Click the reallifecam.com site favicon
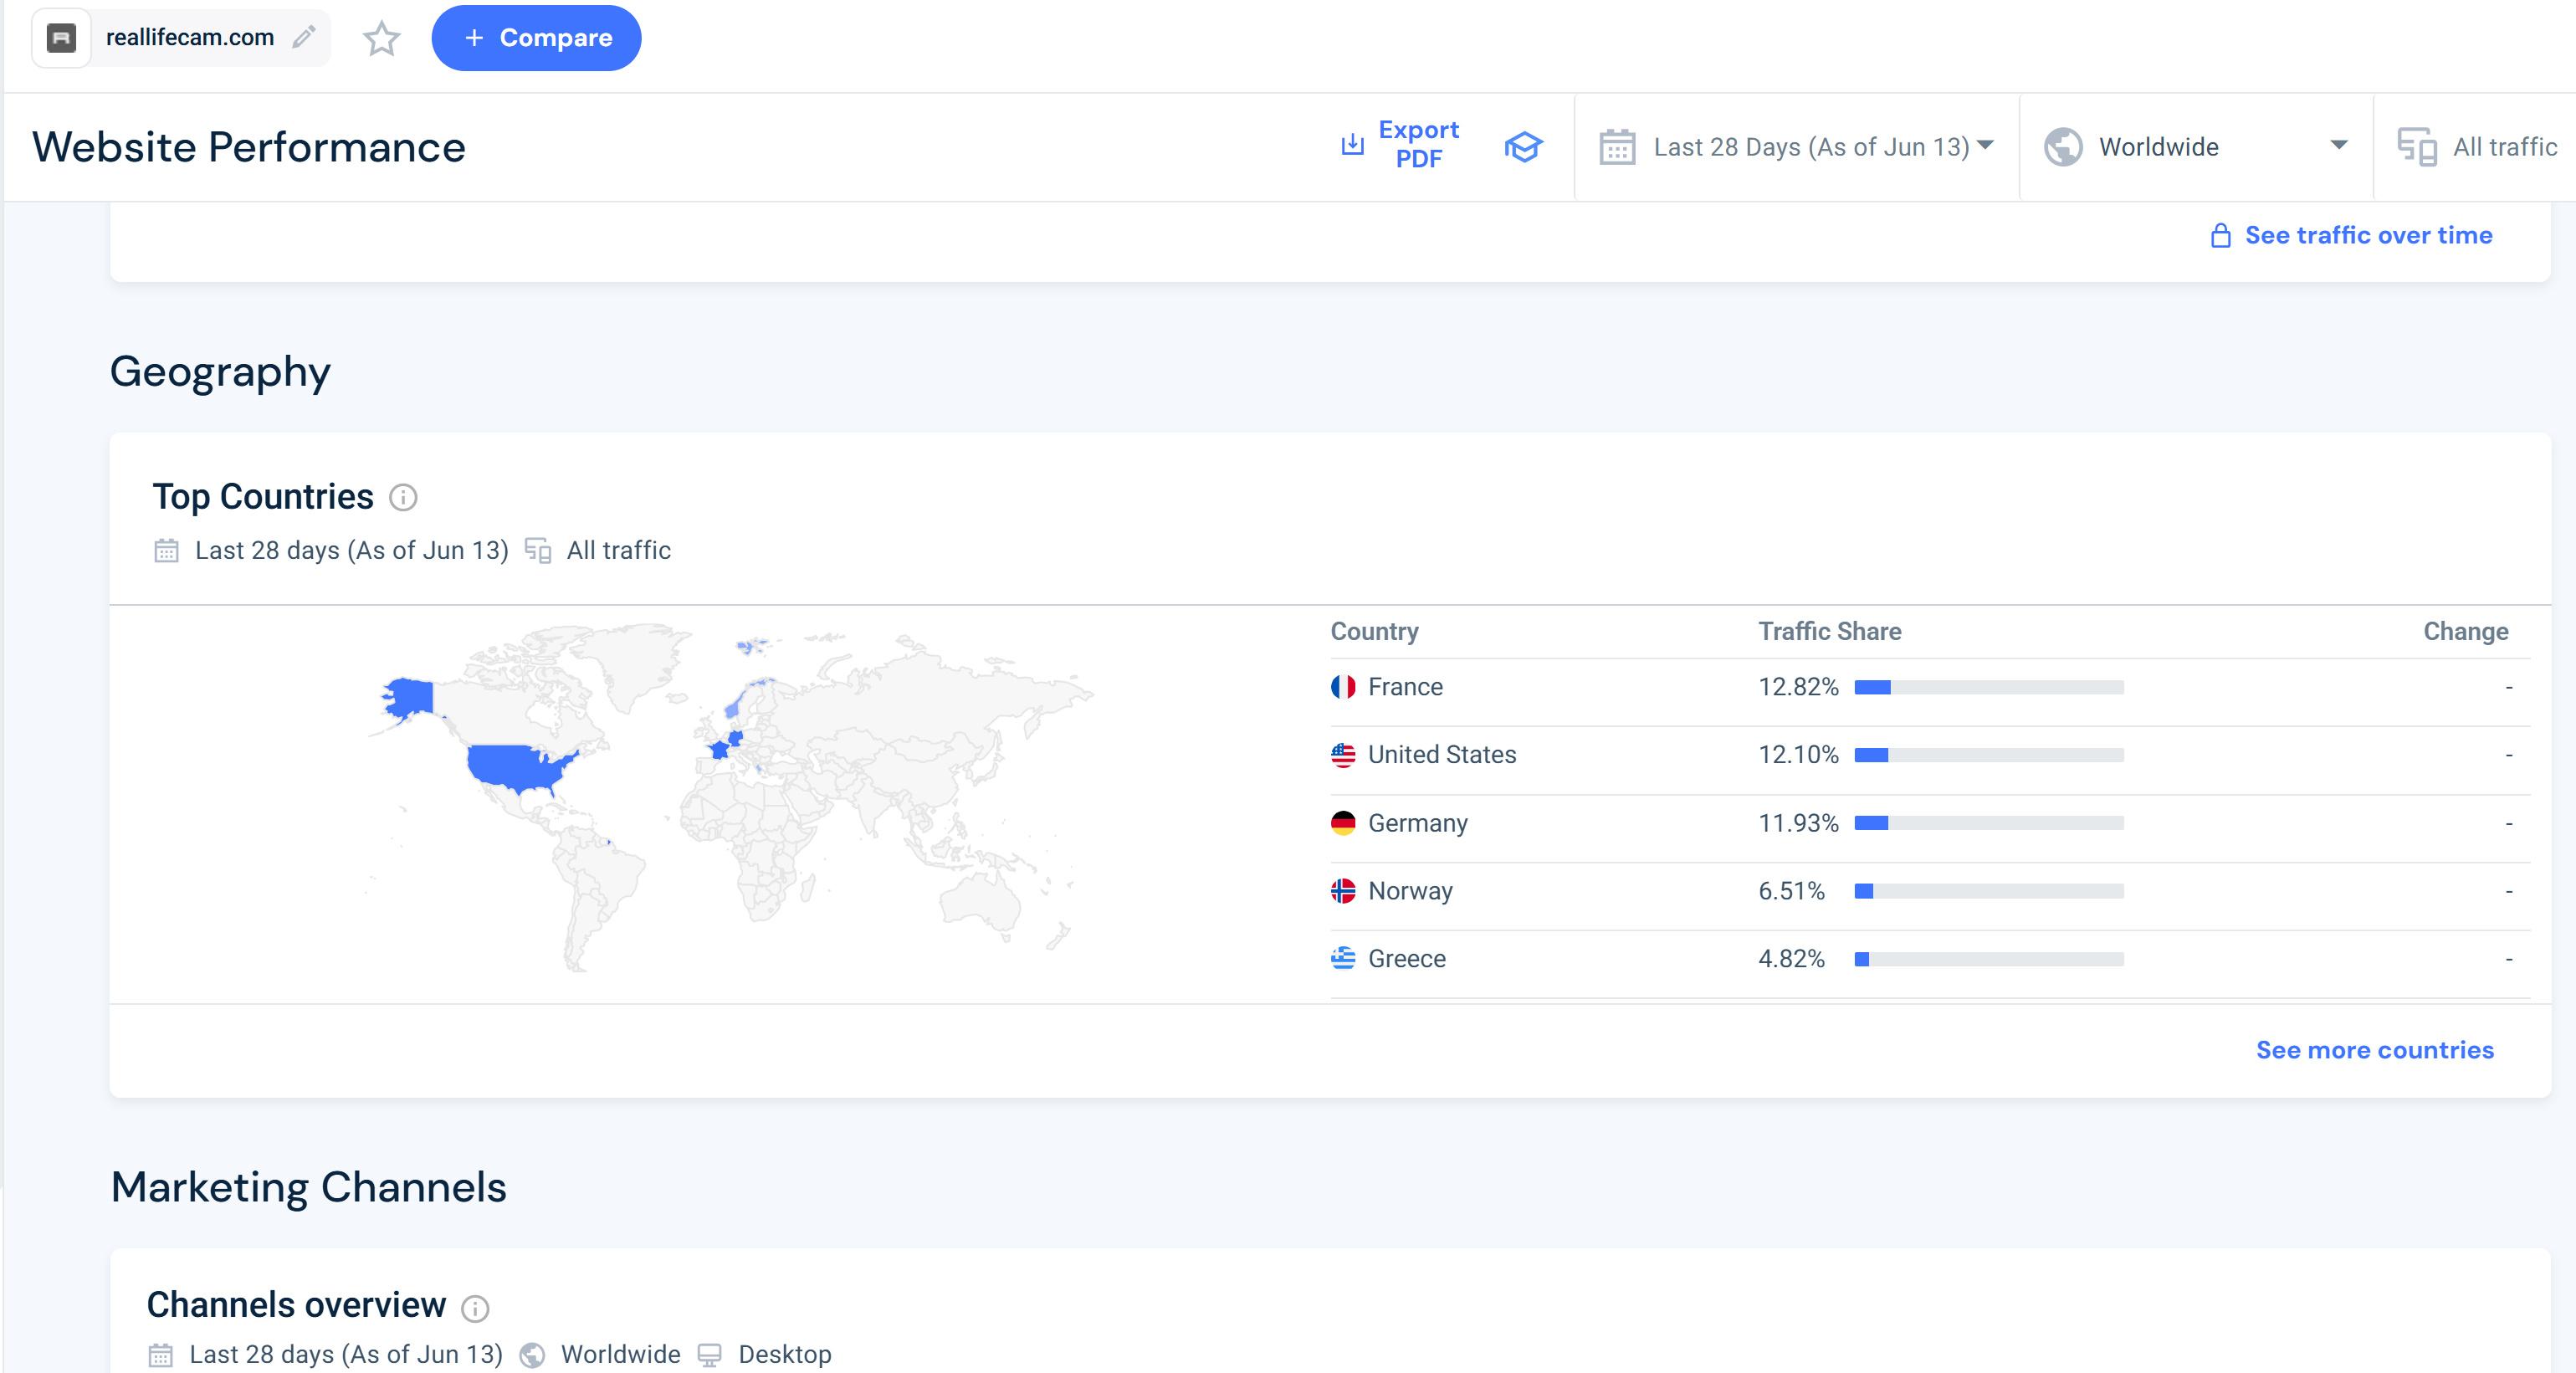Viewport: 2576px width, 1373px height. coord(62,38)
